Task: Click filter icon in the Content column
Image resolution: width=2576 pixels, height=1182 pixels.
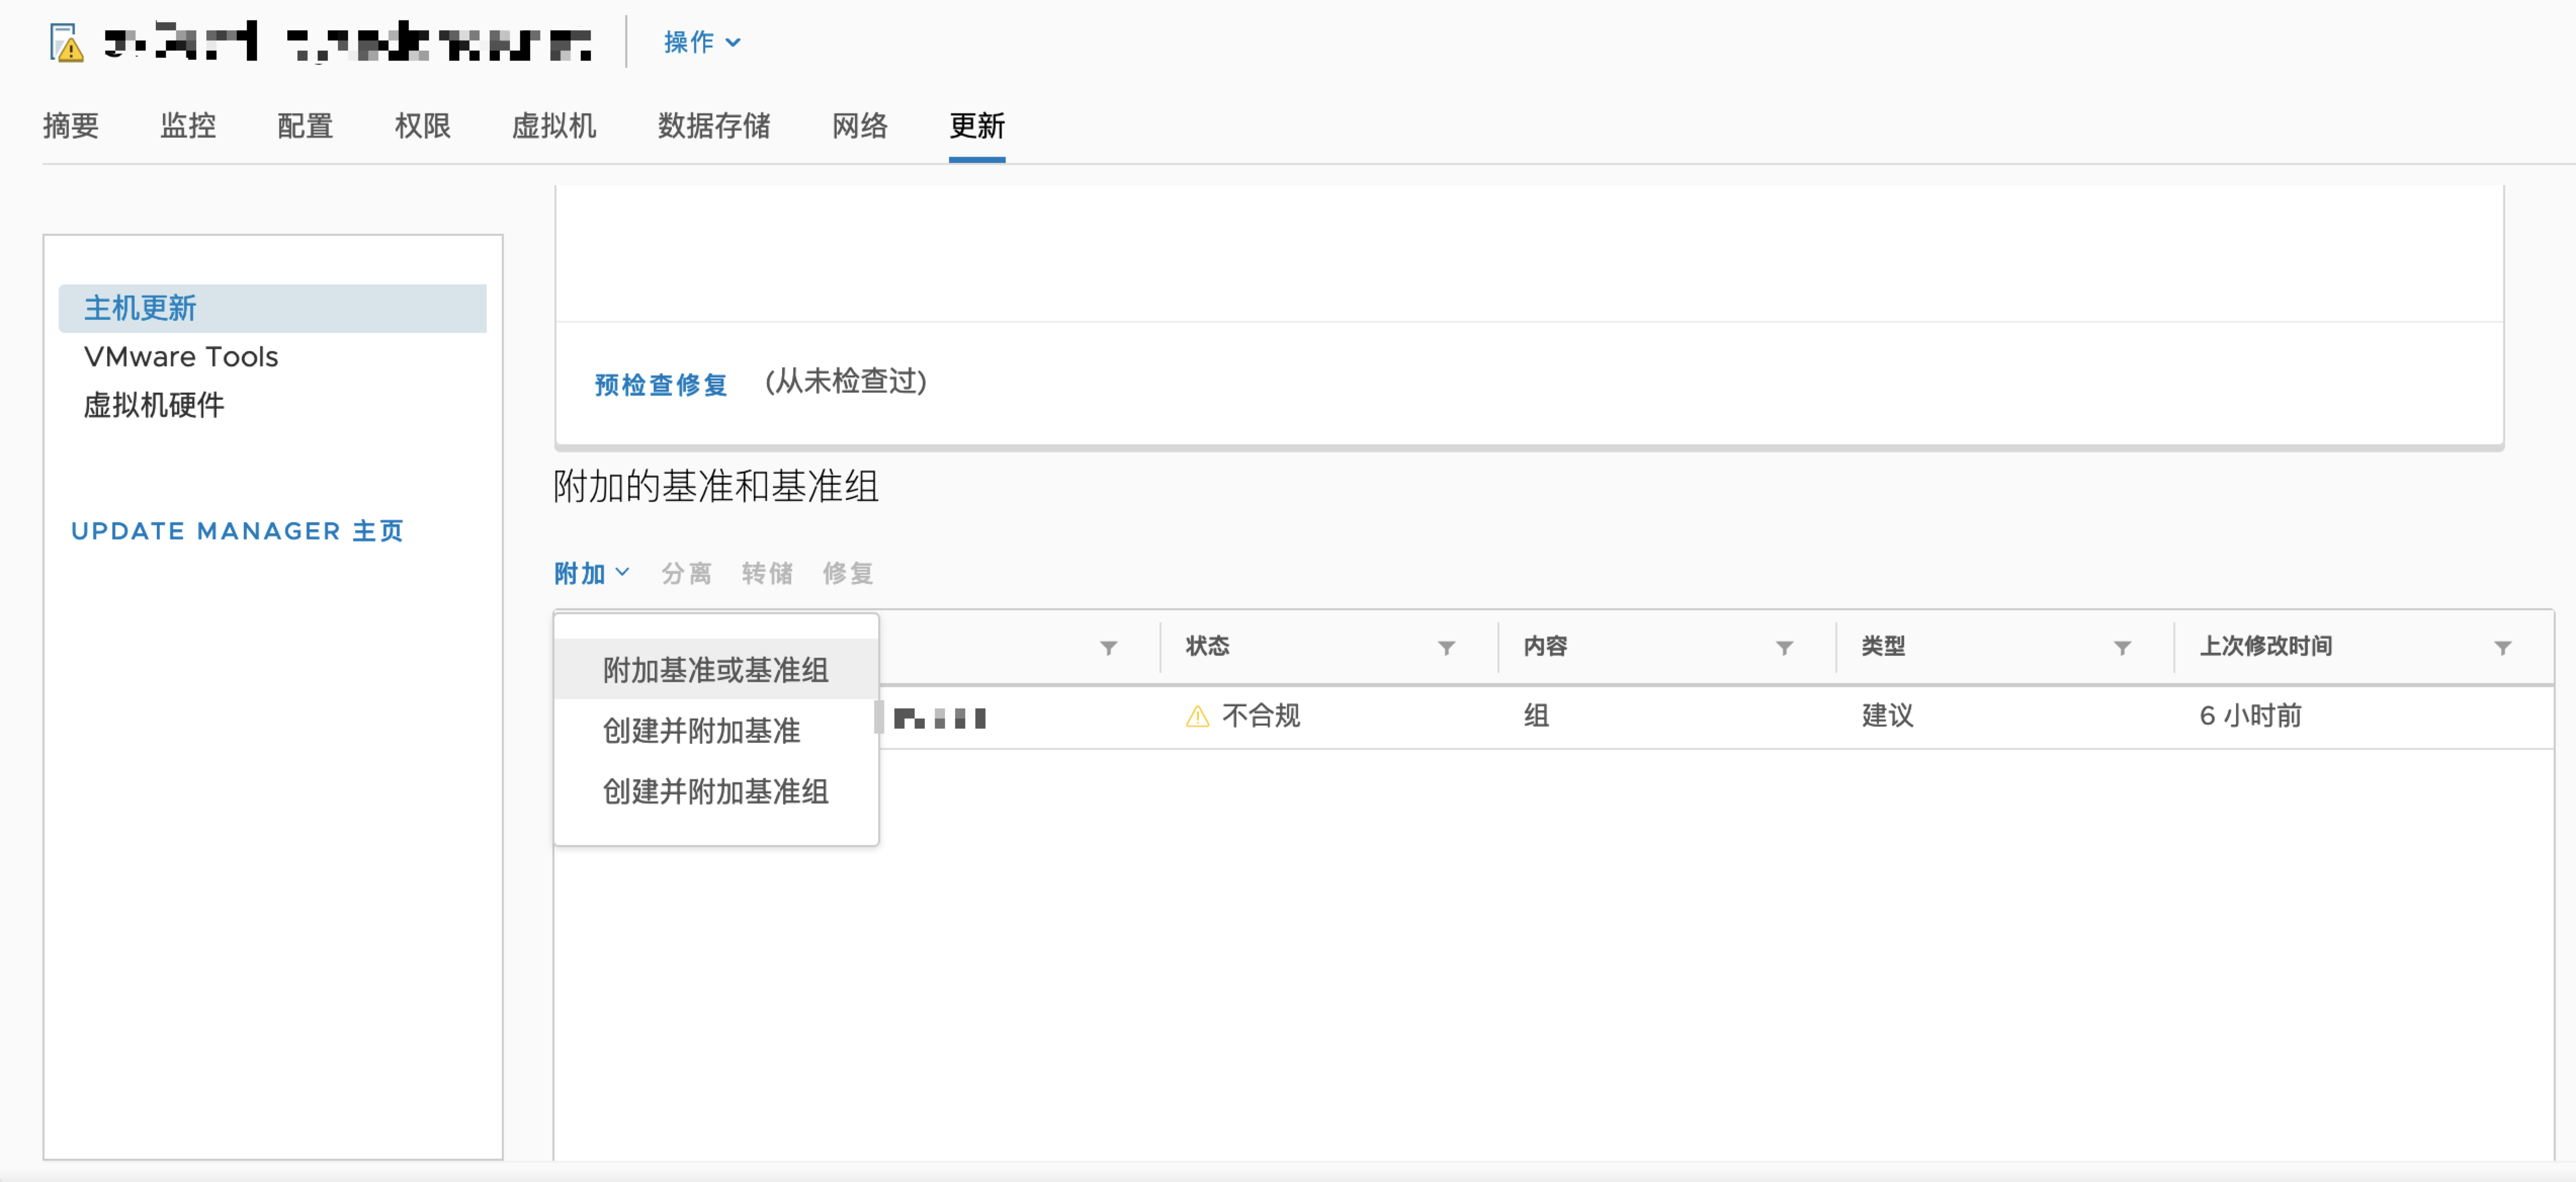Action: (1784, 648)
